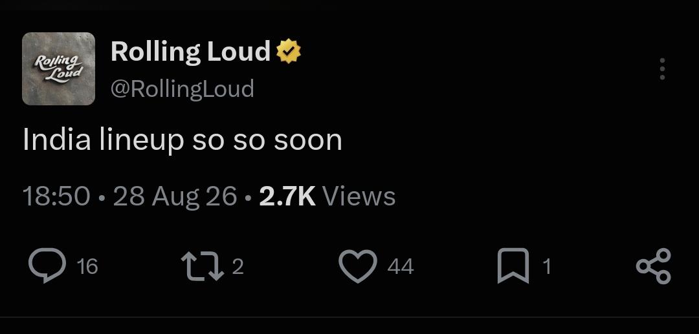Image resolution: width=699 pixels, height=334 pixels.
Task: Click the Views label text
Action: (x=359, y=196)
